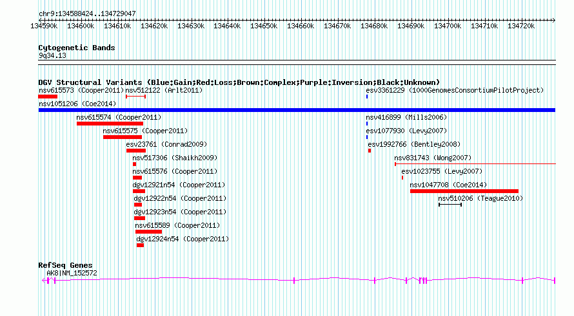Click nsv615576 (Cooper2011) label

tap(175, 171)
